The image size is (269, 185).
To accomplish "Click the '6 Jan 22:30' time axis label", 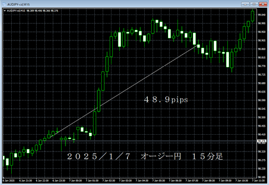I will [x=42, y=181].
